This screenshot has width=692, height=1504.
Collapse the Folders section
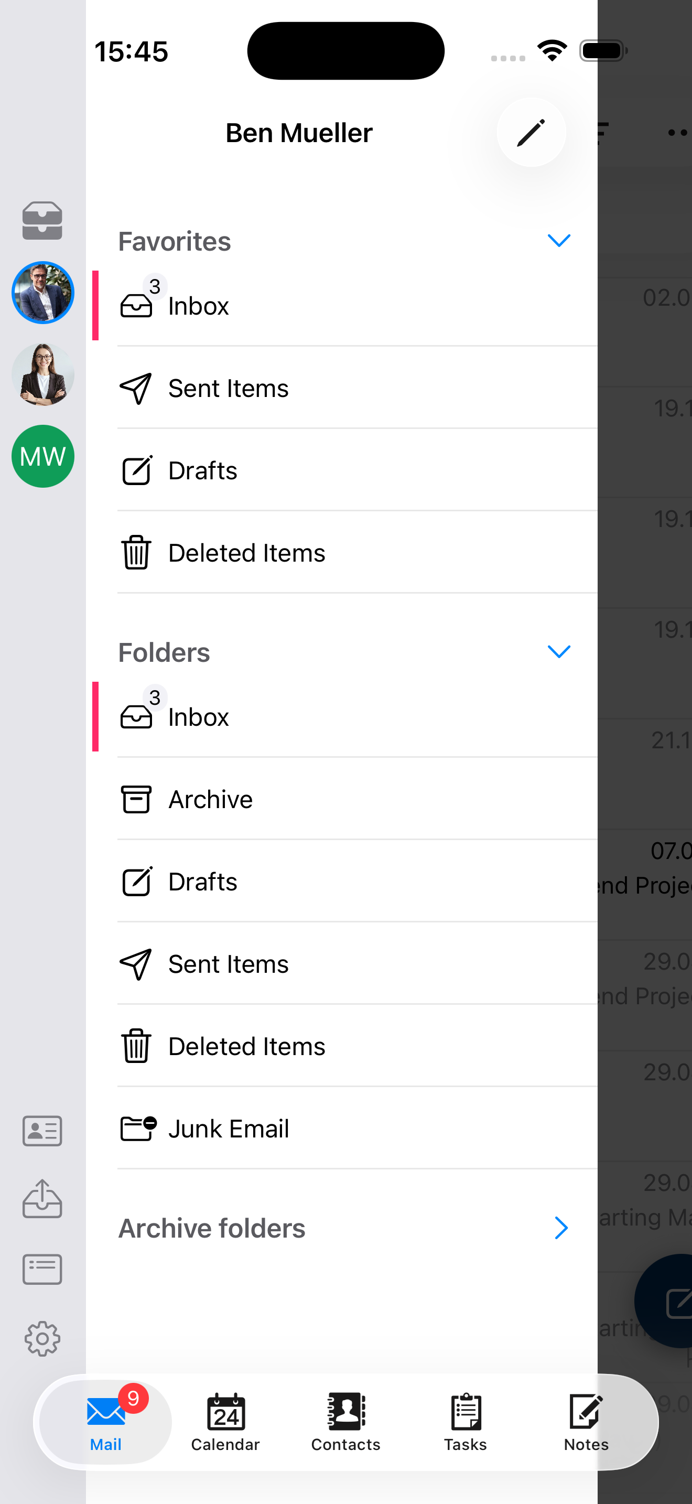[x=559, y=652]
